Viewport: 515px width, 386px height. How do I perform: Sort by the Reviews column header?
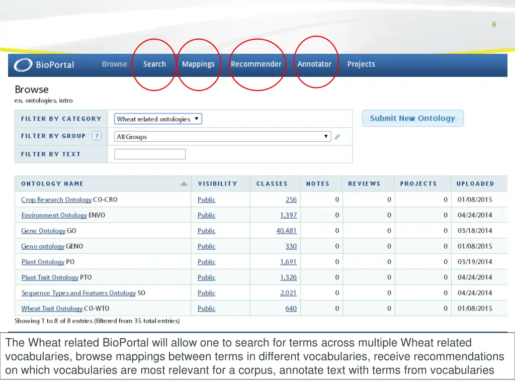pyautogui.click(x=364, y=184)
